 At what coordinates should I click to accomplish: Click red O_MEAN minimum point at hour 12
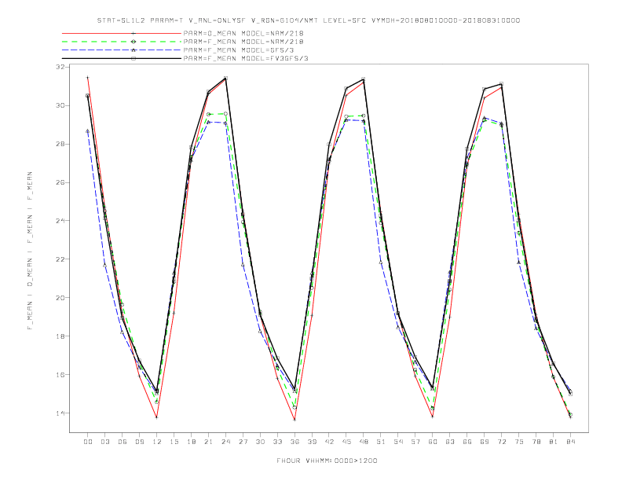point(157,417)
